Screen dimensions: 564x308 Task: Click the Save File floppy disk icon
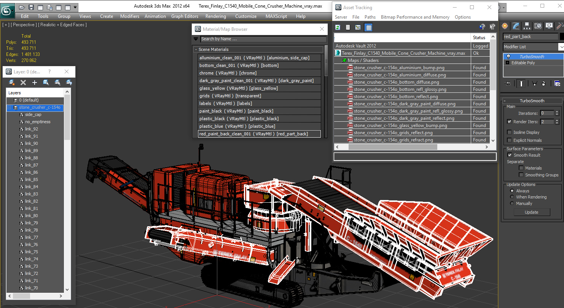click(x=31, y=7)
